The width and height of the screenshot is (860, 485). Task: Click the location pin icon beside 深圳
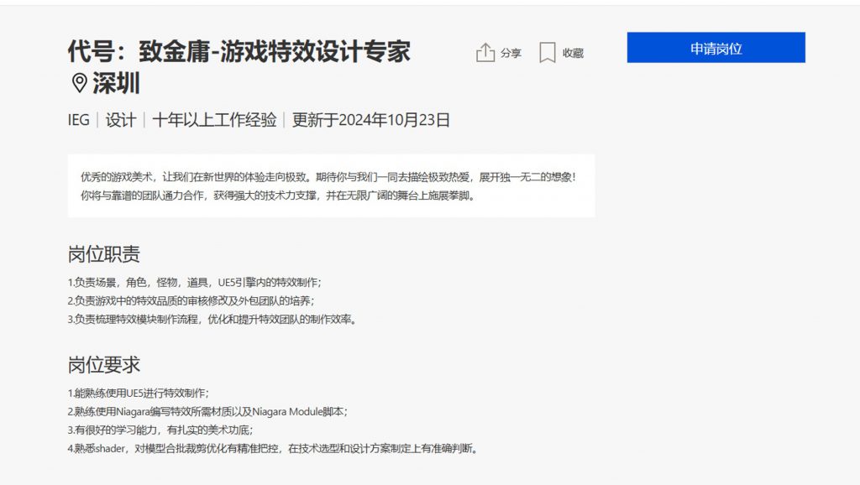click(80, 83)
